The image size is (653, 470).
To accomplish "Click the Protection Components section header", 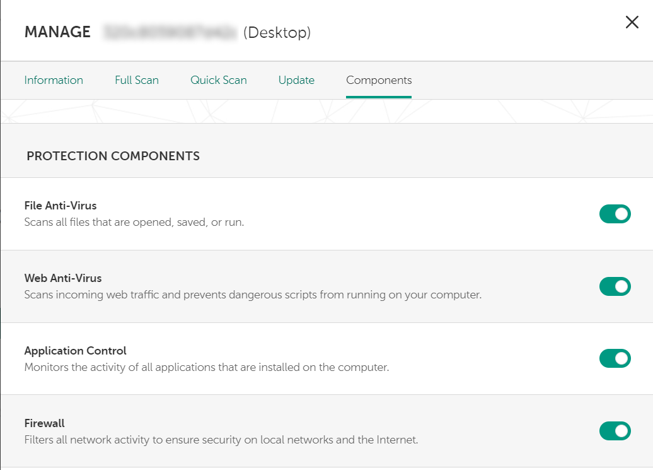I will (113, 156).
